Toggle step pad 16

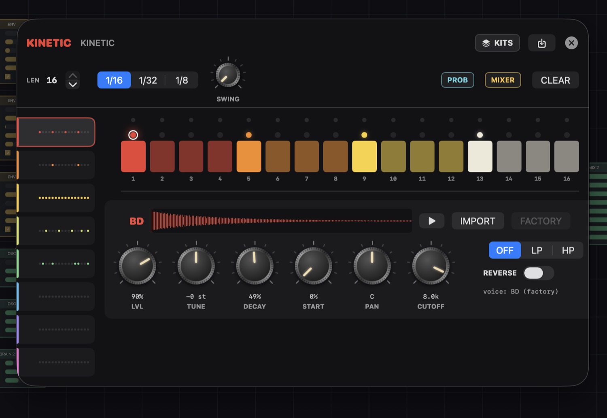tap(567, 156)
